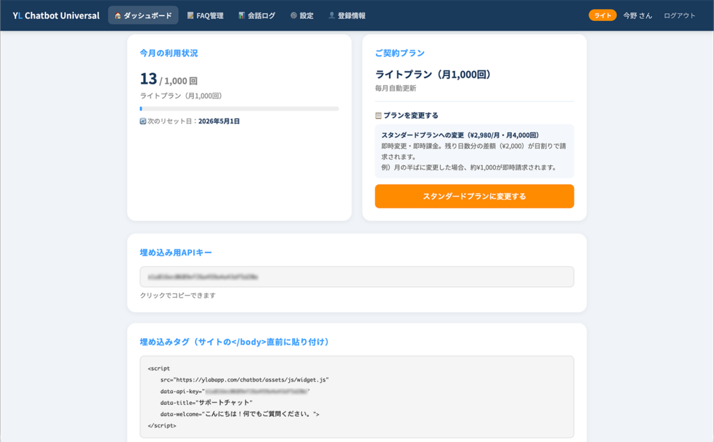Copy the API key from the field
Image resolution: width=714 pixels, height=442 pixels.
[356, 277]
